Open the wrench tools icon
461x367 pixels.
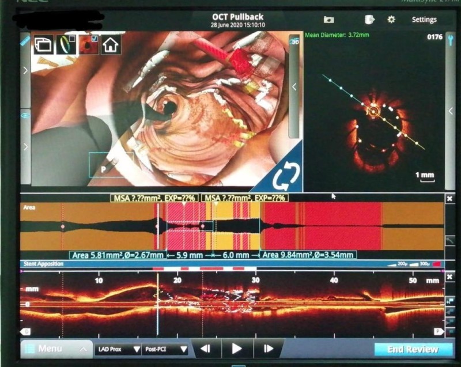click(451, 40)
